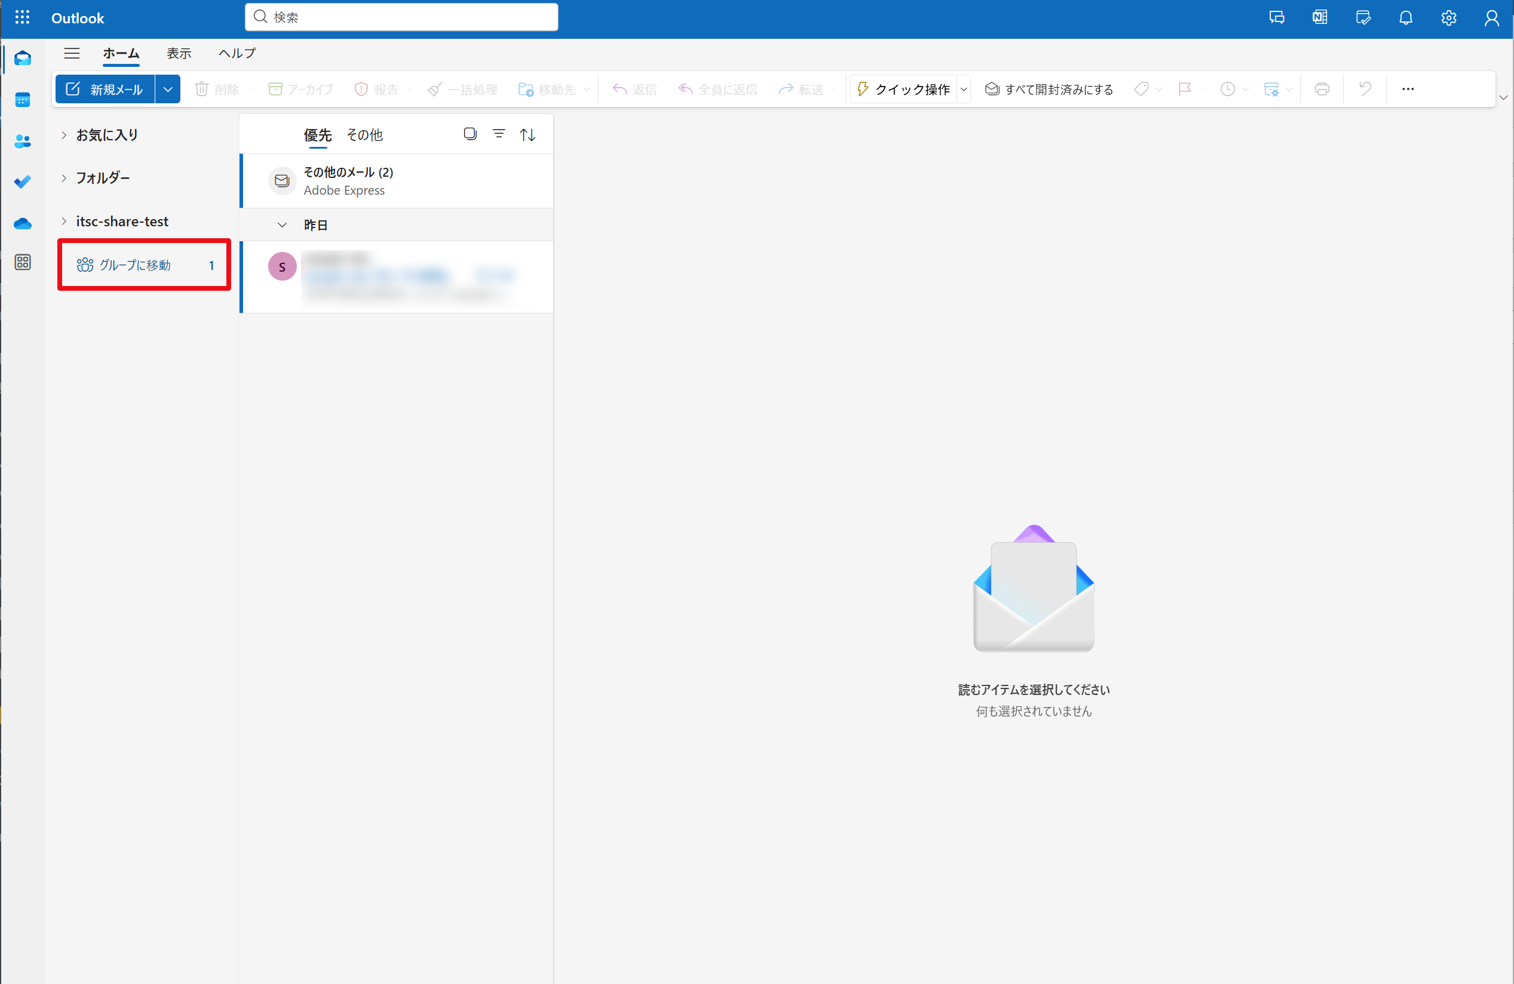The image size is (1514, 984).
Task: Open the notifications bell
Action: pos(1405,17)
